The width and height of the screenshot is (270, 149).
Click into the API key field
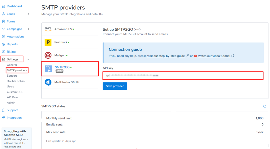tap(183, 76)
